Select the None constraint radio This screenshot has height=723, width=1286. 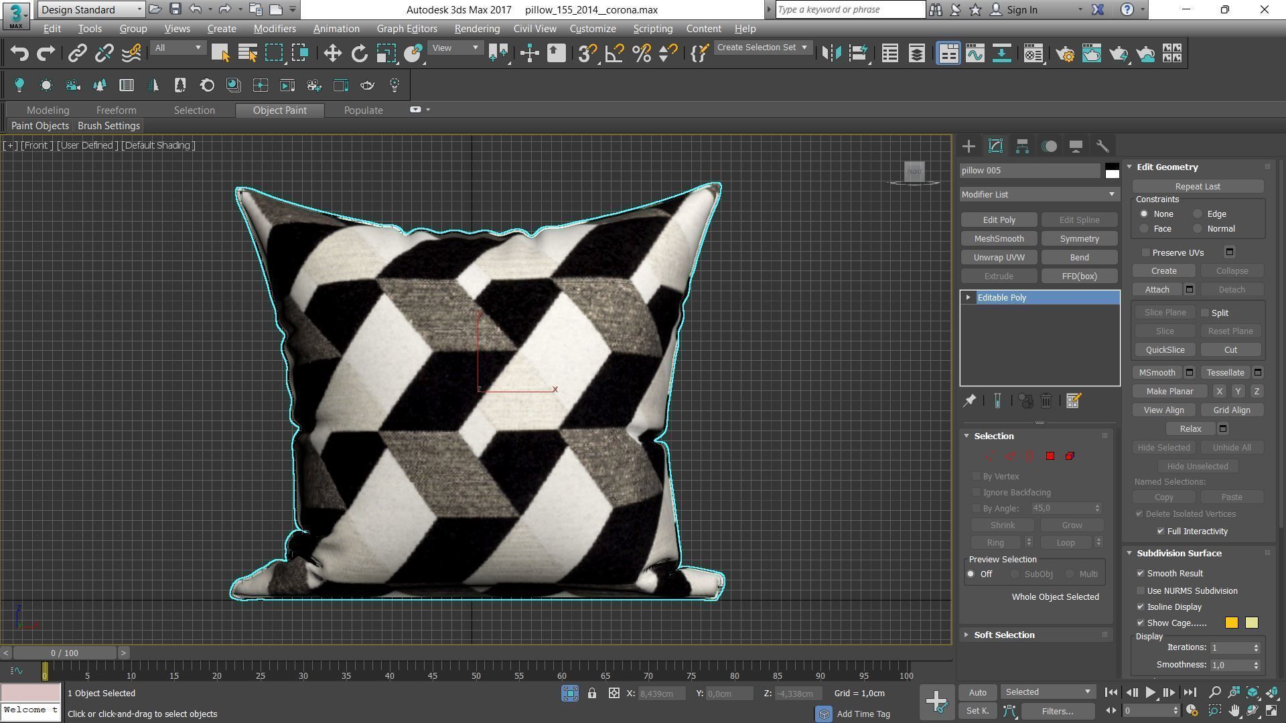point(1144,214)
